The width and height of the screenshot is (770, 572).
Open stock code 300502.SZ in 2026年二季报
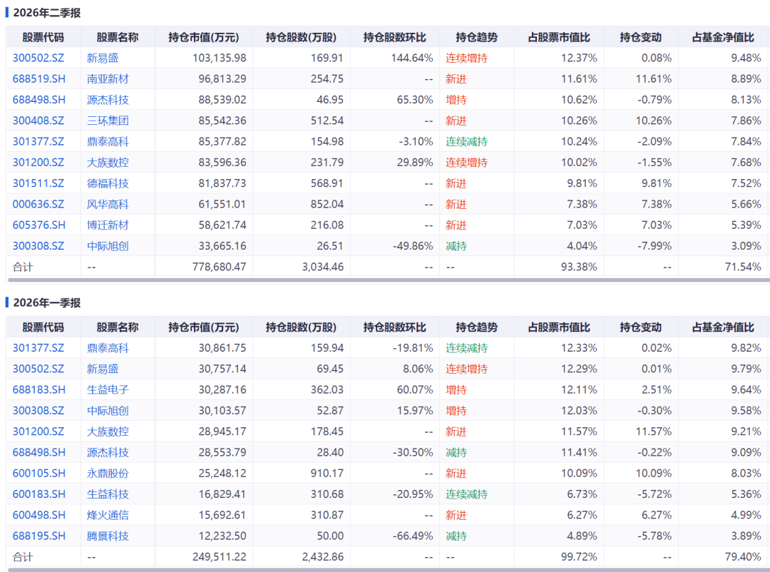(x=38, y=58)
